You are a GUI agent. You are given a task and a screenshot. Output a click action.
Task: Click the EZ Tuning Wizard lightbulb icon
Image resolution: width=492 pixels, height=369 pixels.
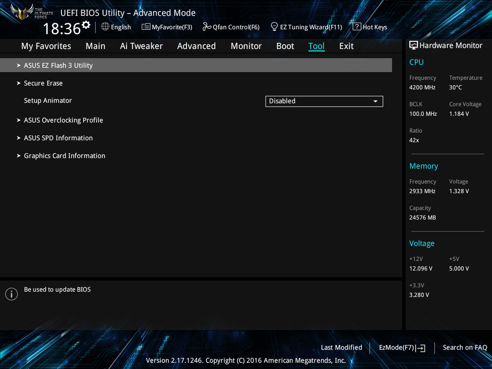[274, 26]
